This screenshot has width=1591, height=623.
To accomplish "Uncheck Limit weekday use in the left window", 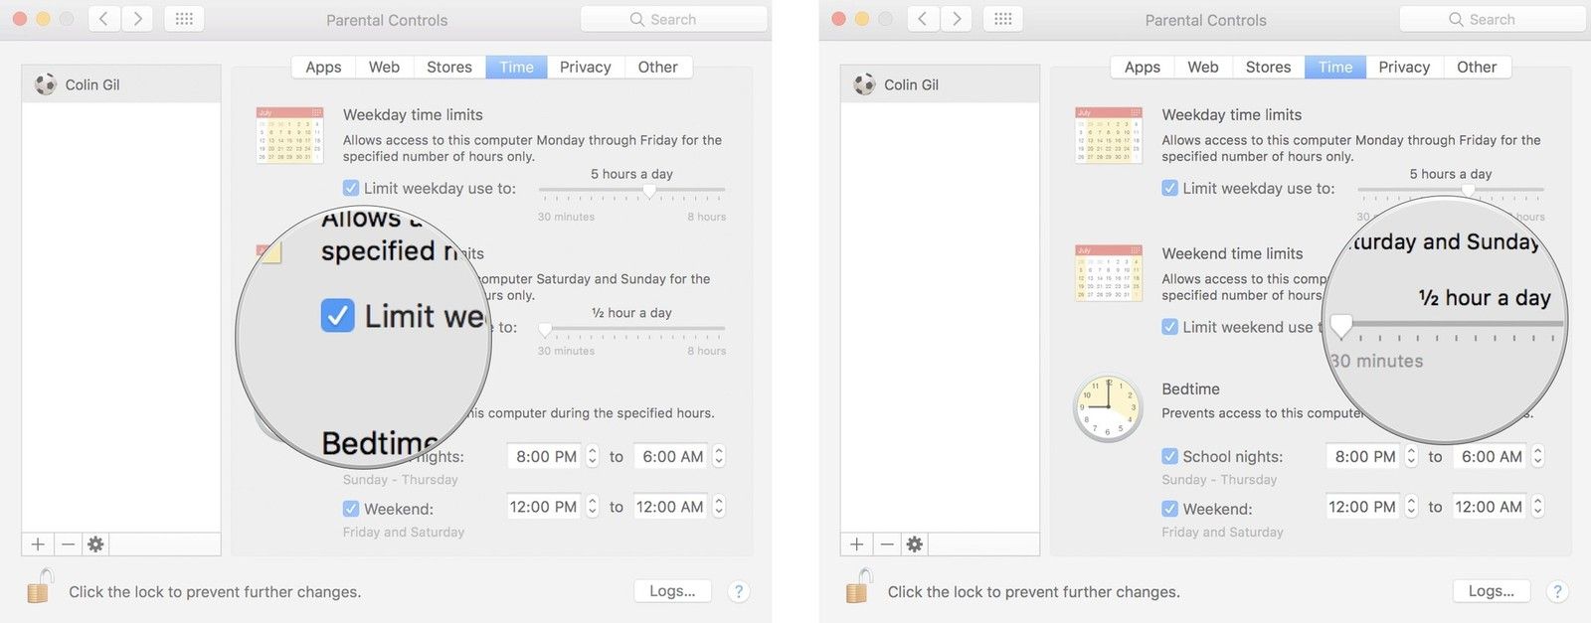I will click(x=351, y=188).
